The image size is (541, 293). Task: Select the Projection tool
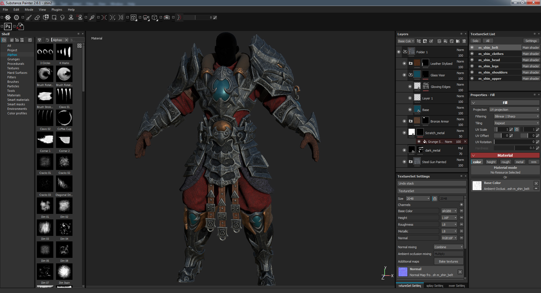click(x=46, y=17)
